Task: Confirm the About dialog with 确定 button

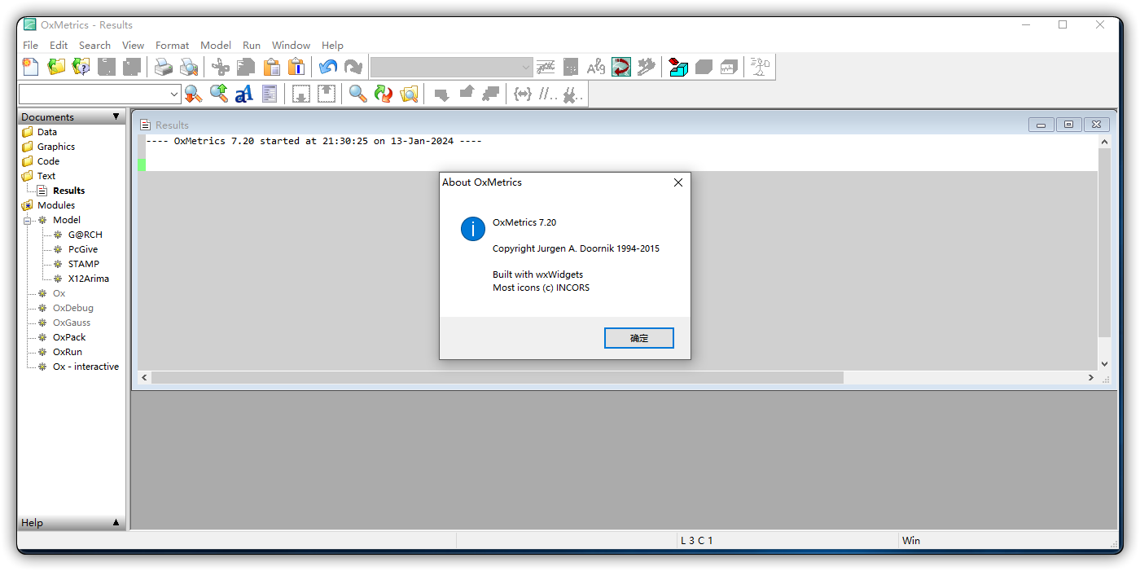Action: point(639,338)
